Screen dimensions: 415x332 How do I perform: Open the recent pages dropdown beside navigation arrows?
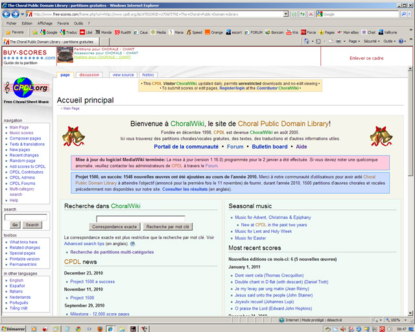tap(23, 14)
